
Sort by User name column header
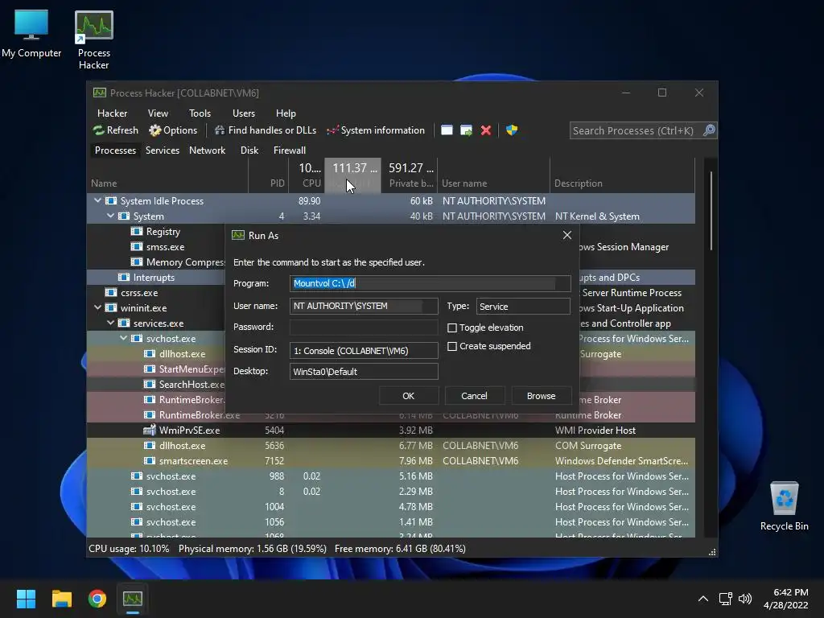click(493, 175)
